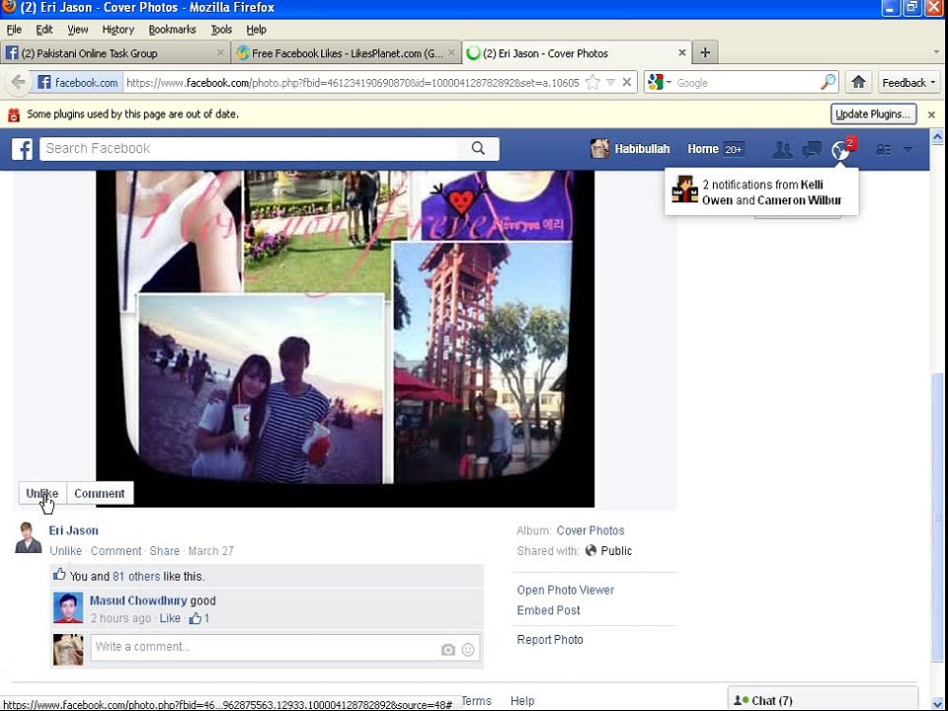948x711 pixels.
Task: Open the Chat (7) bar
Action: pos(823,699)
